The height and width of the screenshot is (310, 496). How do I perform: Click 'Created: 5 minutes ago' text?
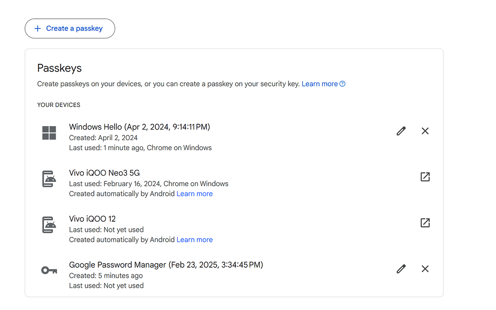click(x=106, y=276)
